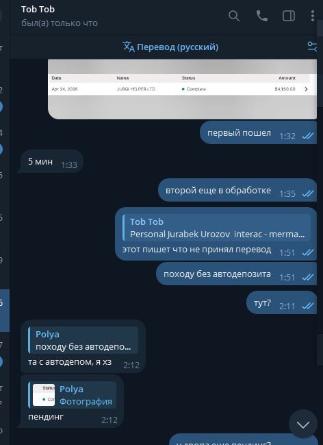Open search in the chat
This screenshot has height=445, width=323.
(234, 16)
